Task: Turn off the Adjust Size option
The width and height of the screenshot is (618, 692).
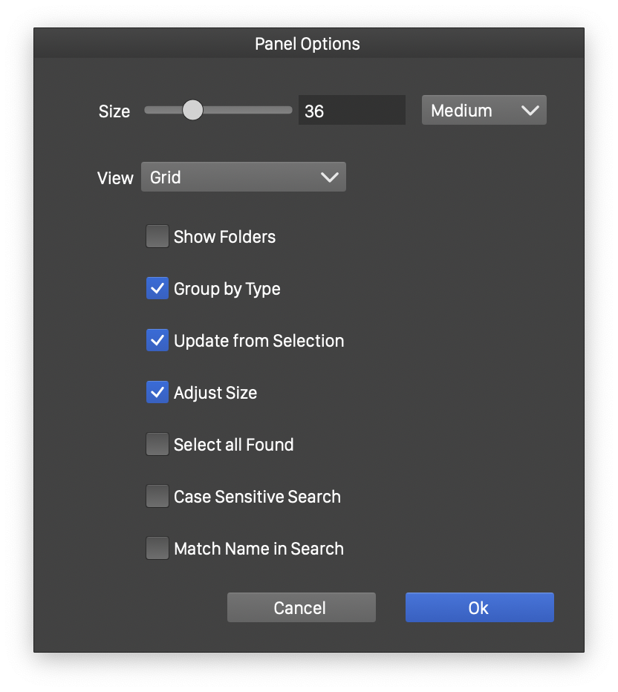Action: [157, 393]
